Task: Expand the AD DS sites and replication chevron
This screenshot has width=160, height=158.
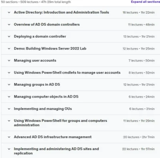Action: (x=9, y=149)
